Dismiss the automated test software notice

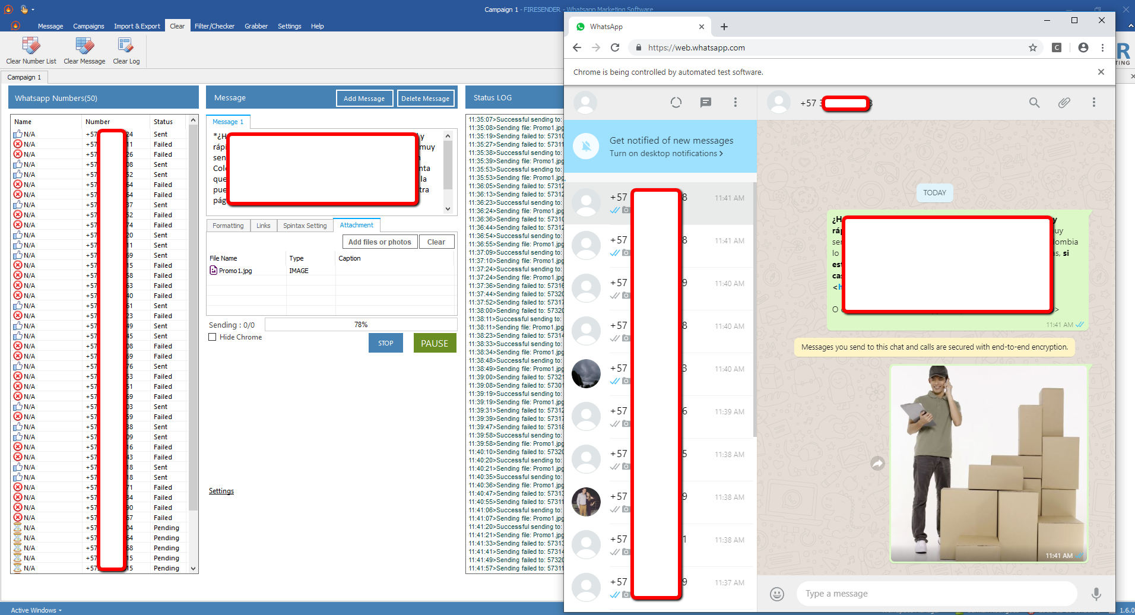[1101, 72]
